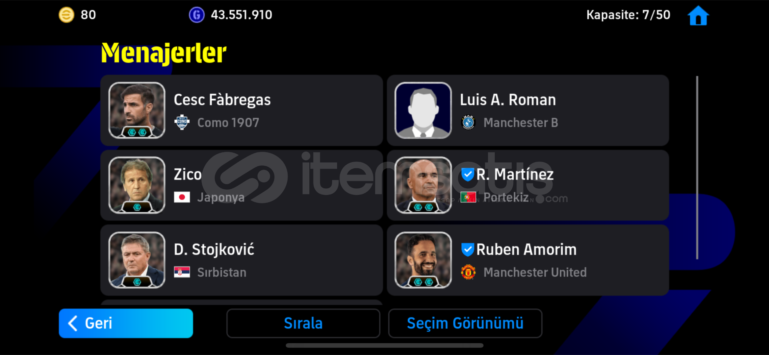Select Zico manager portrait
Screen dimensions: 769x355
coord(137,185)
